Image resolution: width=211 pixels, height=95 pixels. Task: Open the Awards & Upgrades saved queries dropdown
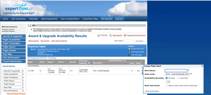[13, 71]
